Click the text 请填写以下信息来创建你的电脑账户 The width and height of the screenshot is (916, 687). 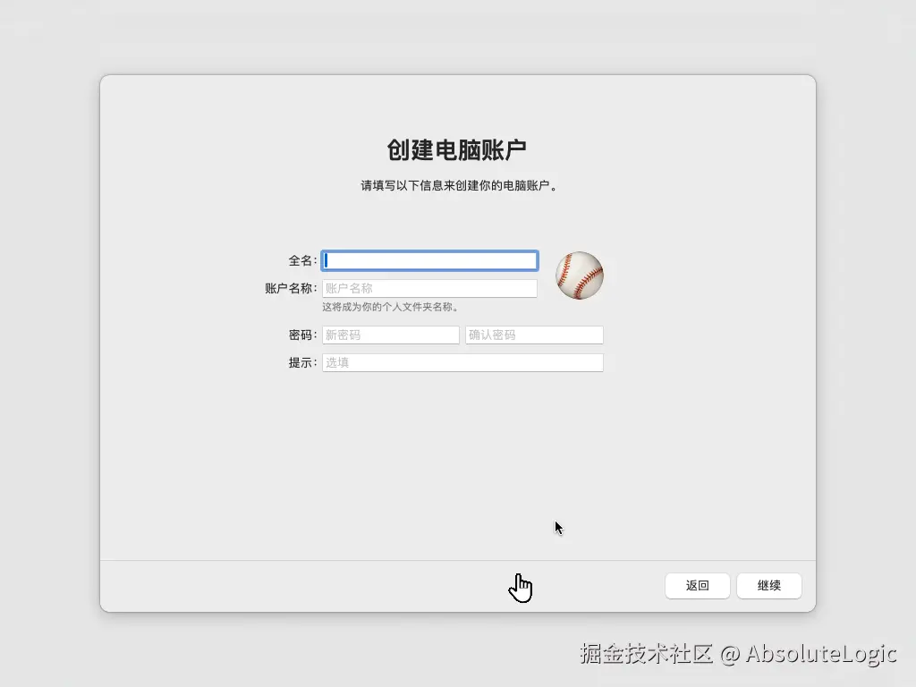(x=459, y=186)
